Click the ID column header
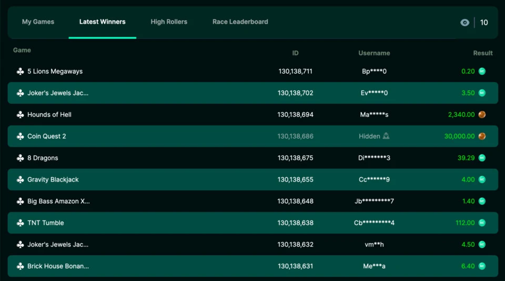This screenshot has height=281, width=505. 295,53
